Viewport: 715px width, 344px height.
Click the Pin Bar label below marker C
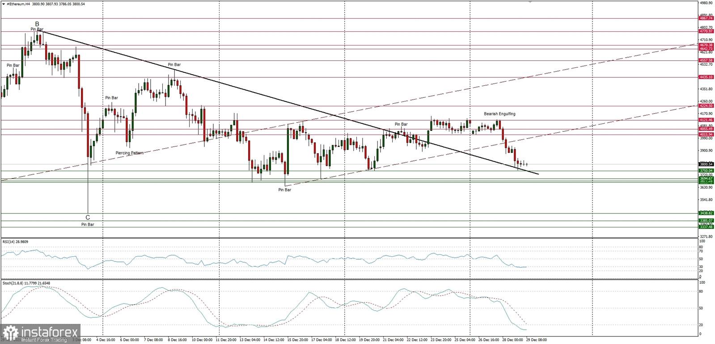88,225
